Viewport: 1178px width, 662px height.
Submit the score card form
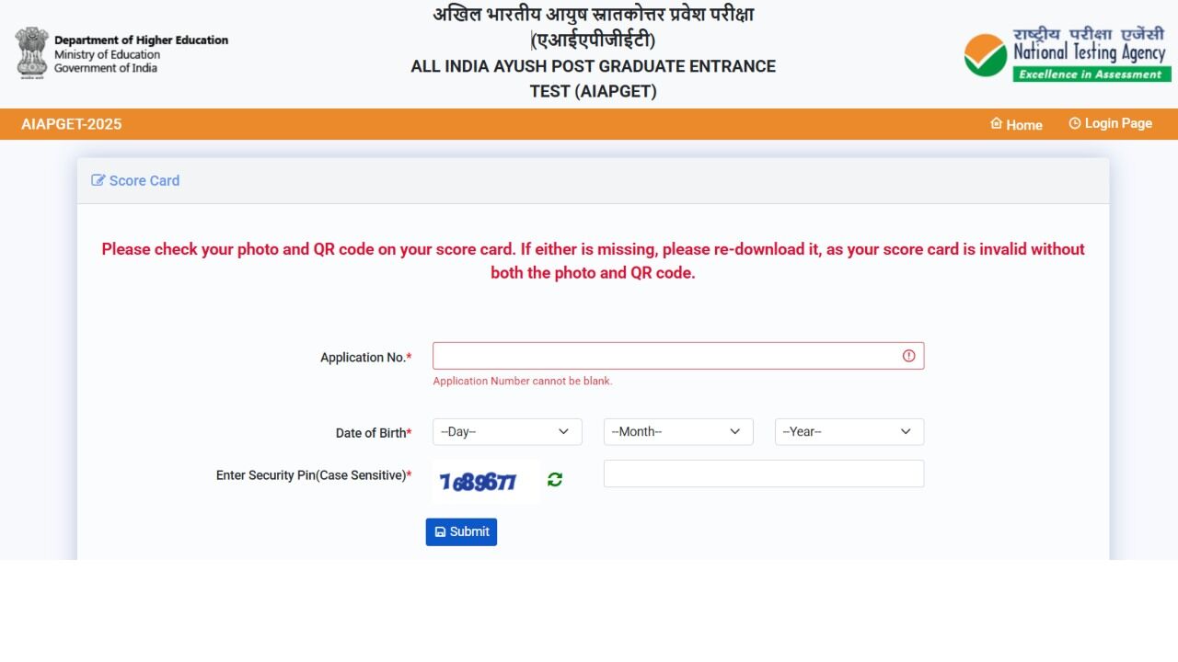click(x=461, y=531)
